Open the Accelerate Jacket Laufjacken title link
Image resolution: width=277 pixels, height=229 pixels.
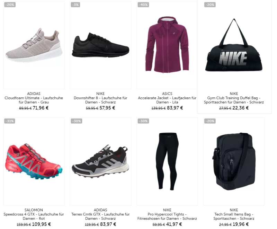click(167, 100)
